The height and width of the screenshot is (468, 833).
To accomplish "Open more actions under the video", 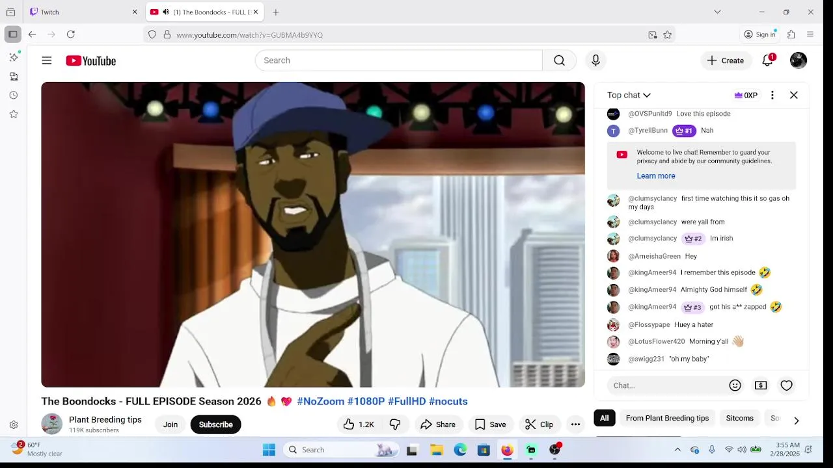I will pos(575,424).
